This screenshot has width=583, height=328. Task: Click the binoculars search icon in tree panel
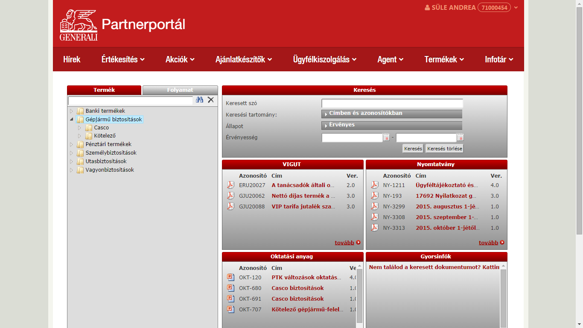click(199, 100)
